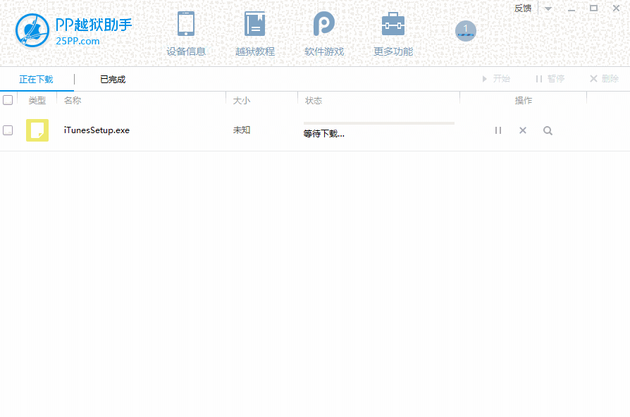630x417 pixels.
Task: Open the 更多功能 more functions panel
Action: pos(393,32)
